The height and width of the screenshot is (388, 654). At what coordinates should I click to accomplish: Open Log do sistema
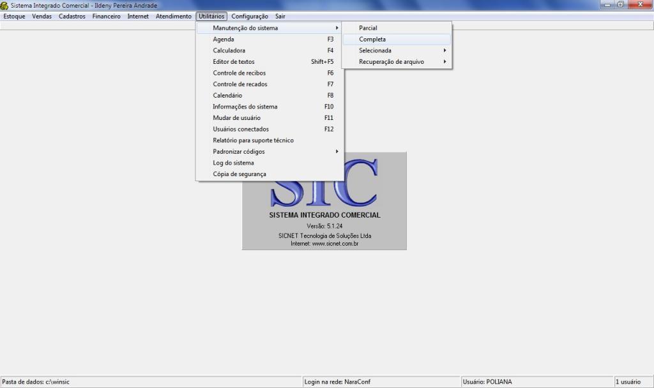[270, 163]
